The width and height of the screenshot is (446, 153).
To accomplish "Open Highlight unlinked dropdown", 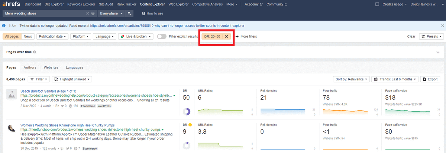I will coord(72,79).
